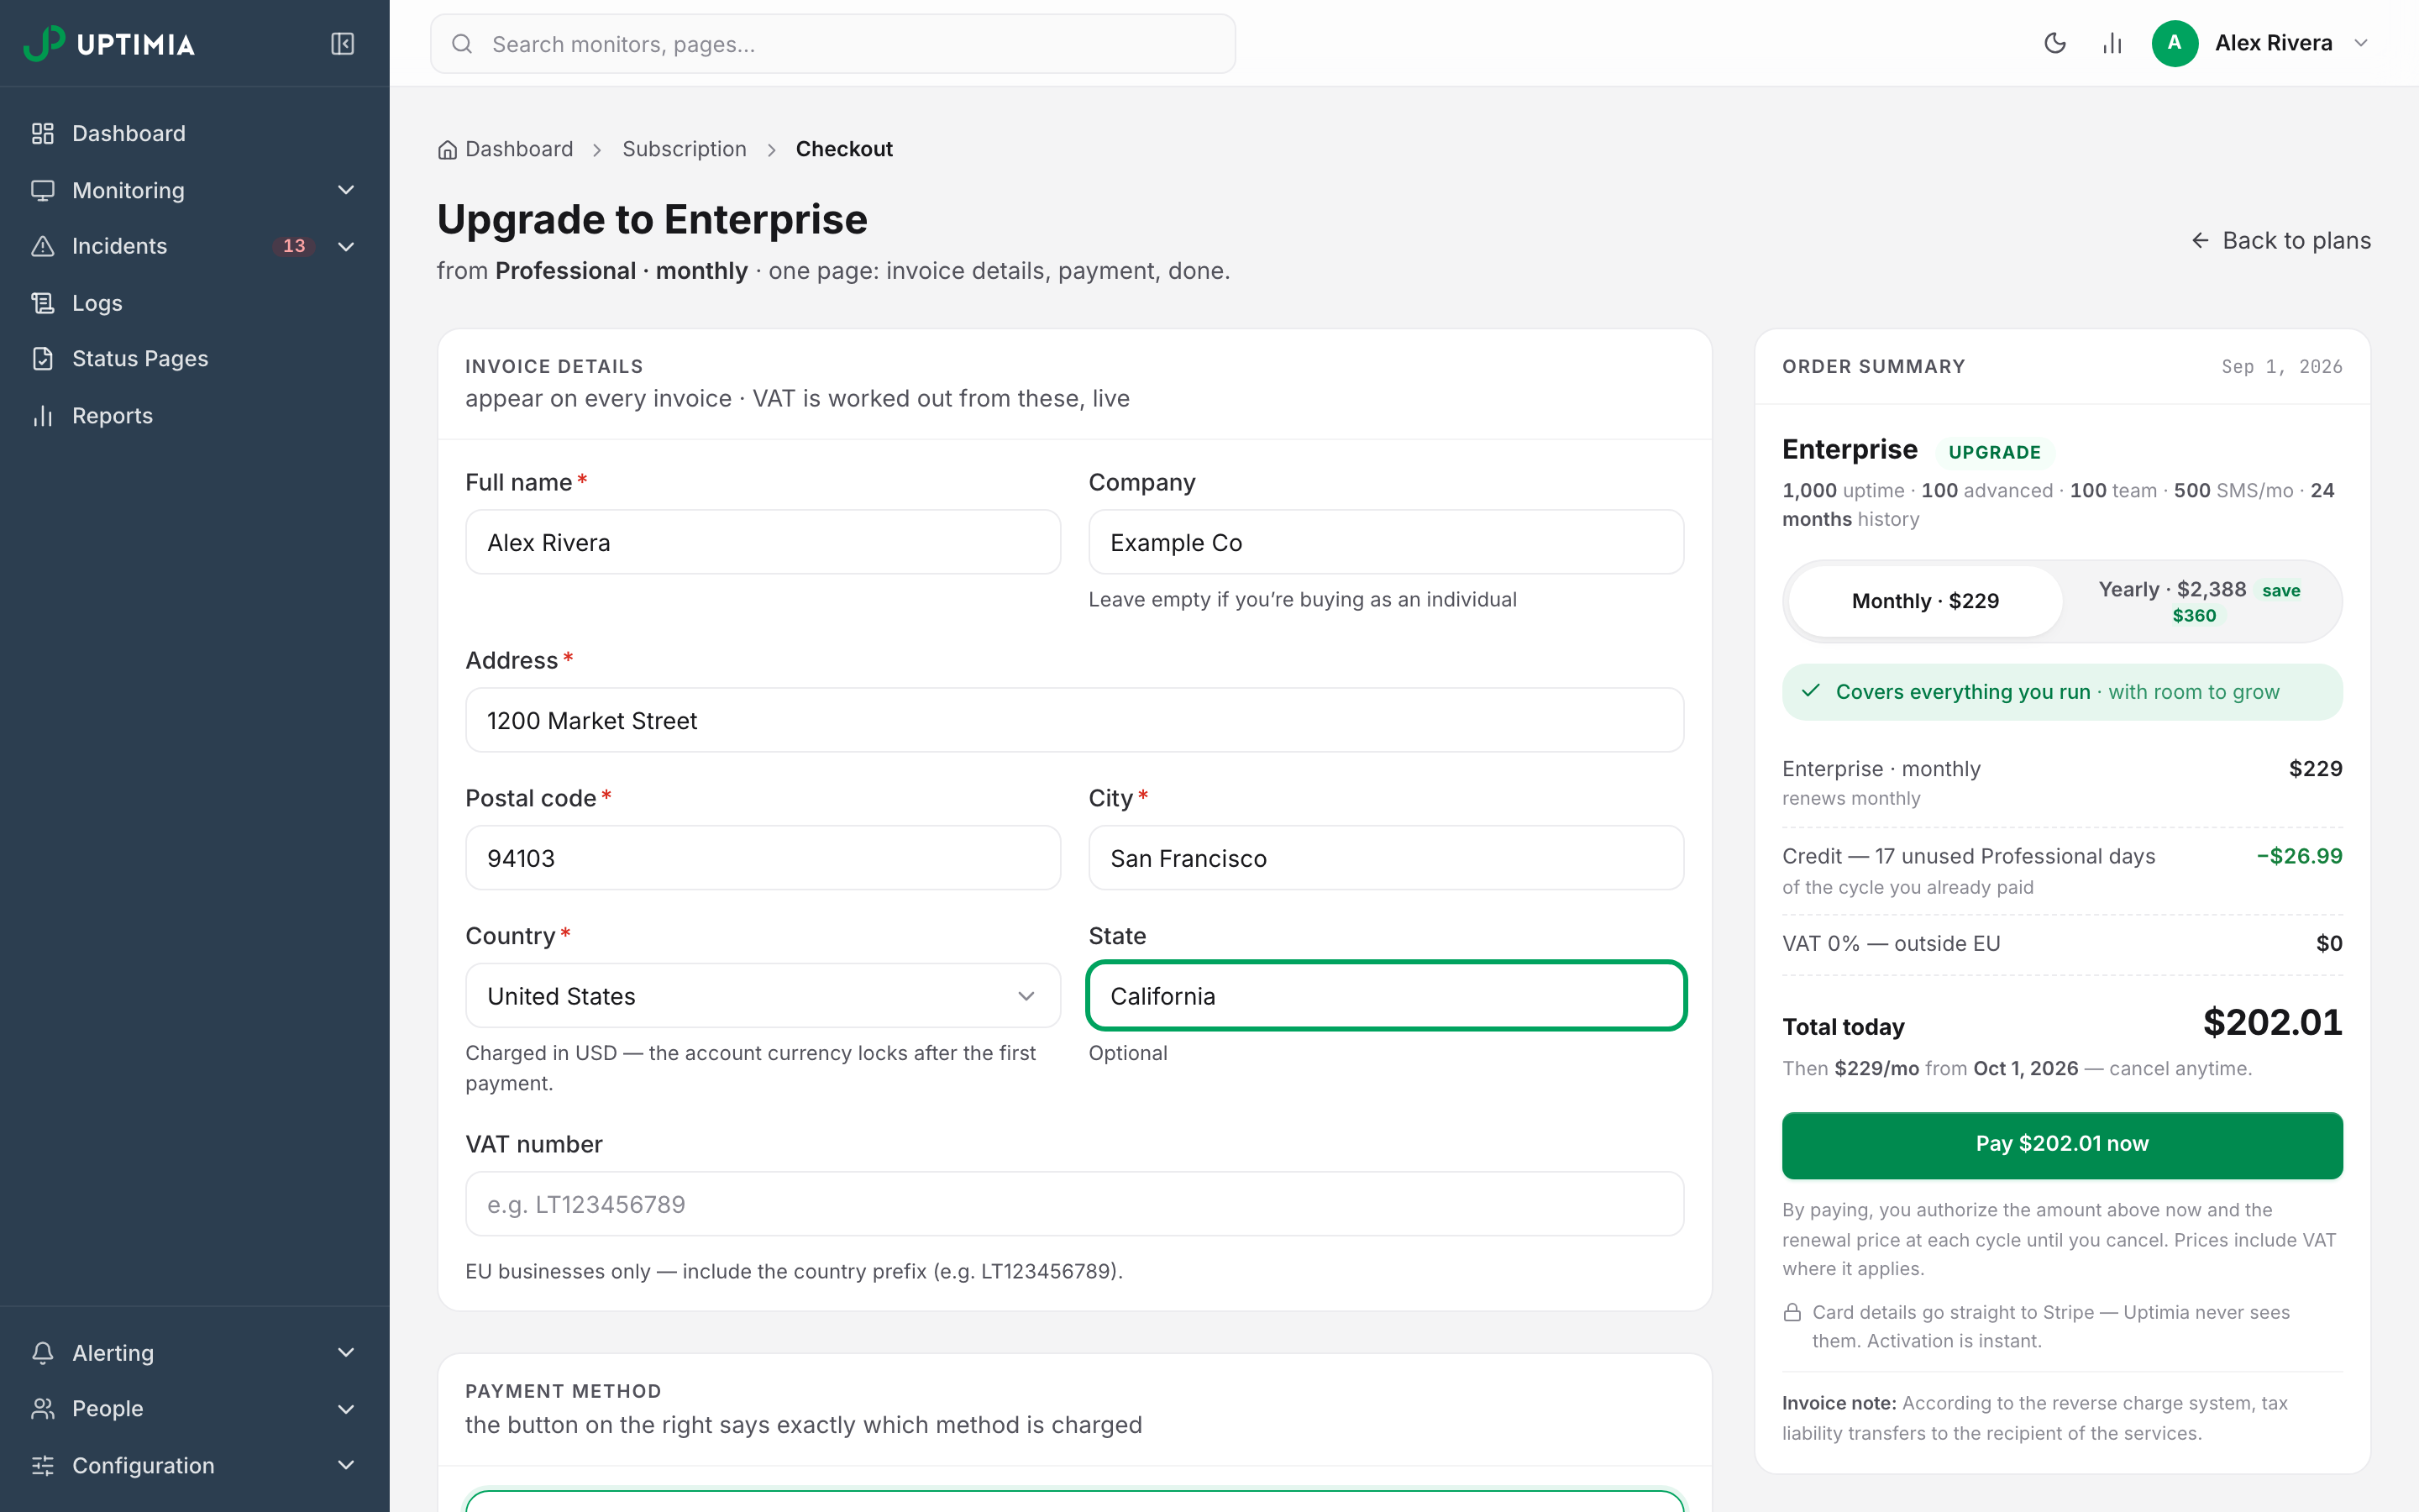Click the Company field with Example Co
The height and width of the screenshot is (1512, 2419).
[1385, 543]
